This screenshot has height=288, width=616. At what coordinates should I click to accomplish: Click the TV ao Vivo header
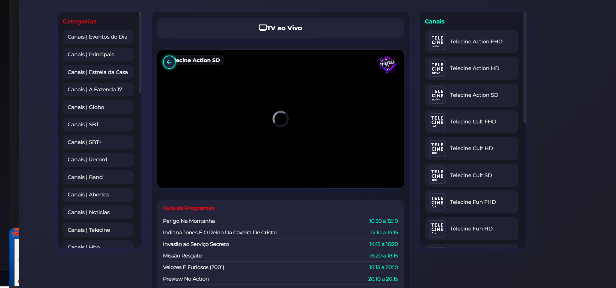click(280, 28)
